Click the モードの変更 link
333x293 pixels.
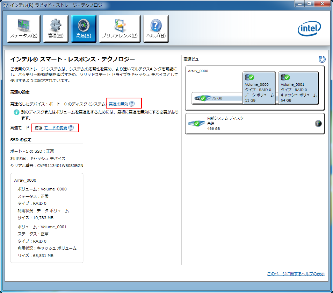tap(56, 128)
